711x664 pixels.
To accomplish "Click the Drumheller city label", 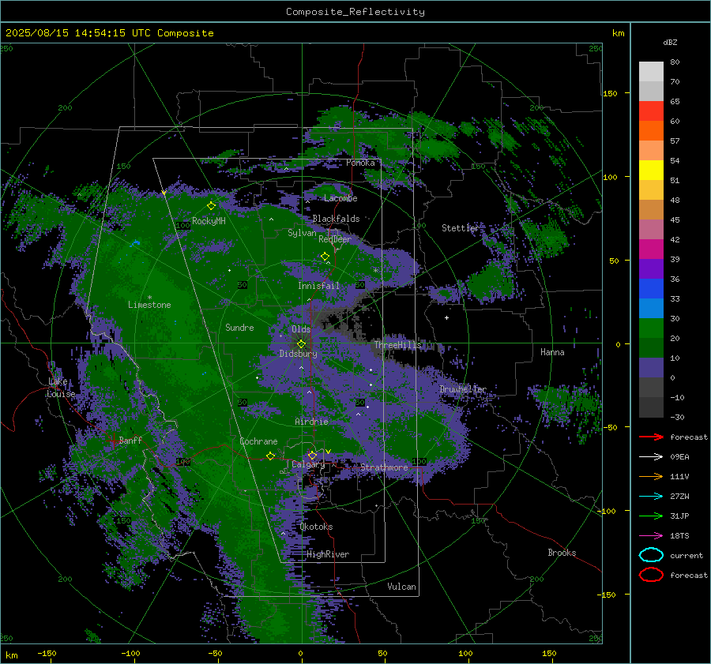I will 463,389.
